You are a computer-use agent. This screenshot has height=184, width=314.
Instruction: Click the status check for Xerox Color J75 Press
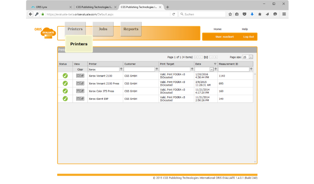tap(65, 91)
